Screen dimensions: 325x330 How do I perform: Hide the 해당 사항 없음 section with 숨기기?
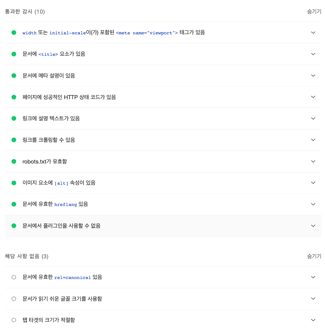pyautogui.click(x=314, y=256)
